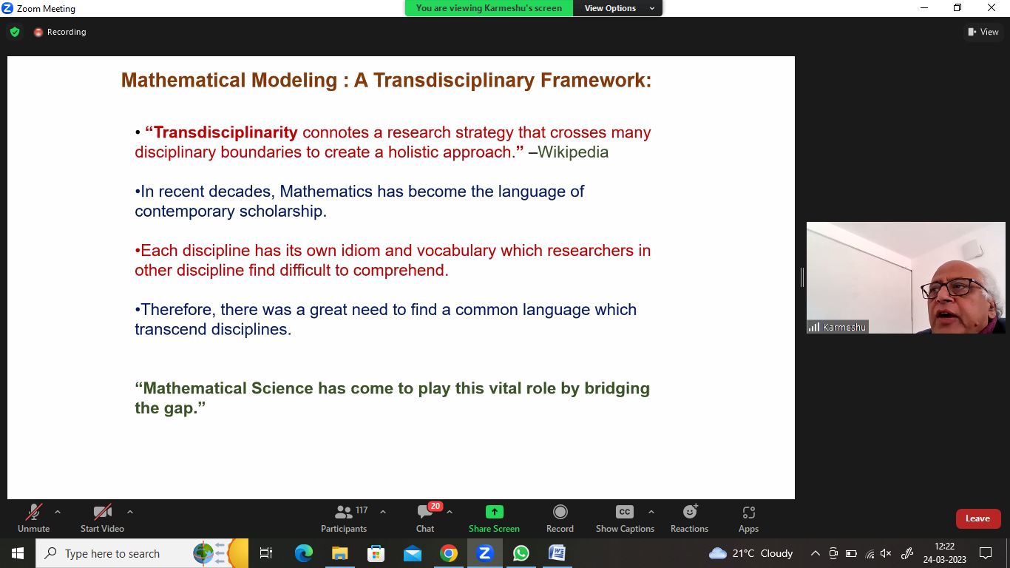Viewport: 1010px width, 568px height.
Task: Unmute the microphone
Action: click(x=34, y=518)
